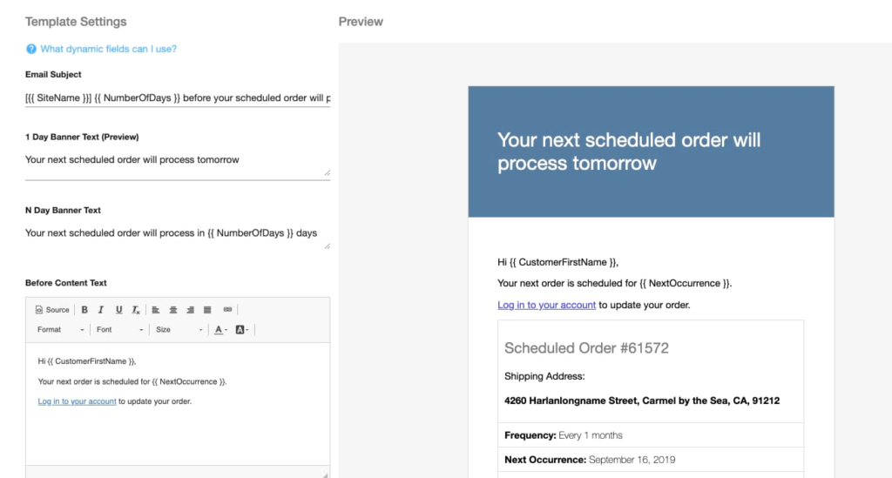Click the insert link icon
The width and height of the screenshot is (892, 478).
[228, 310]
